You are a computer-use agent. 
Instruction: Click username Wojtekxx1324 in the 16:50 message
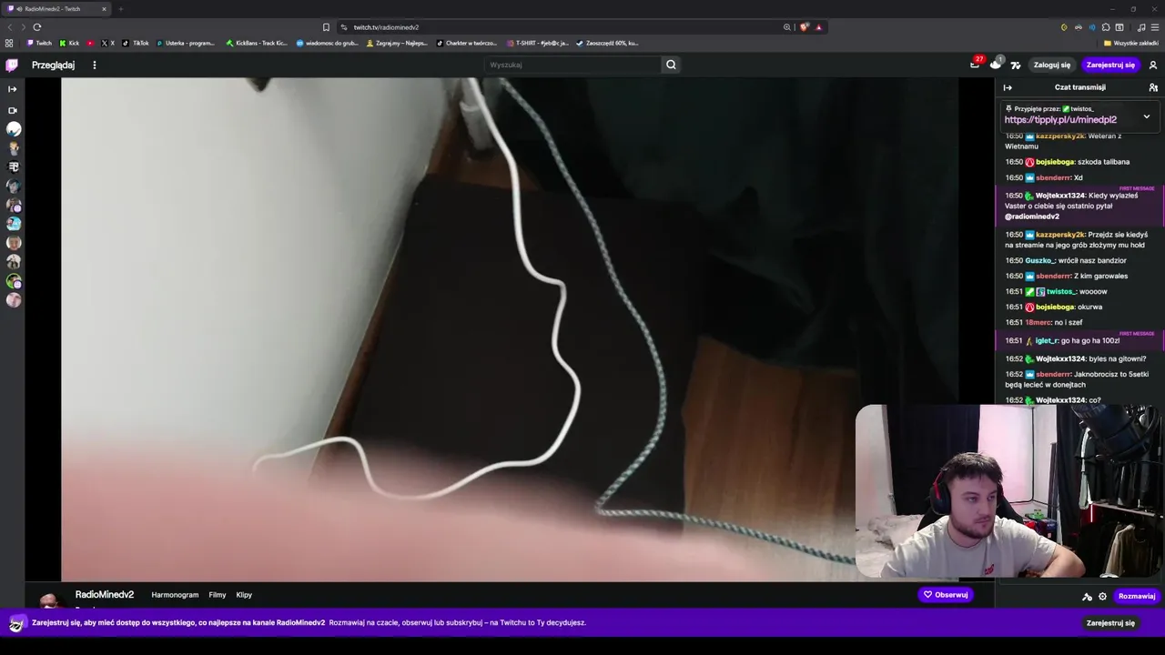(1060, 196)
